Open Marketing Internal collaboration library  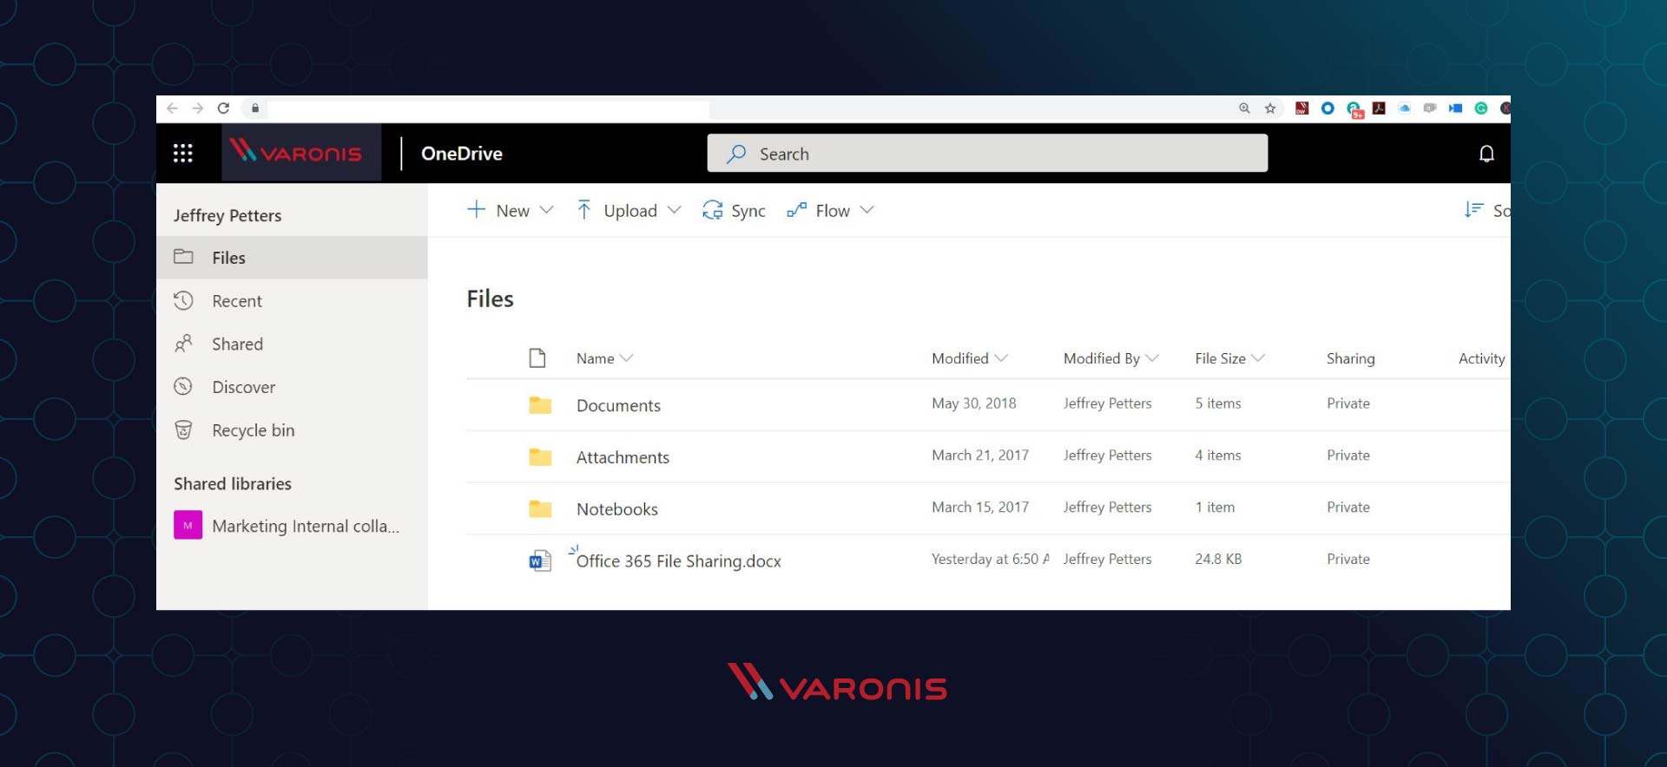[x=306, y=526]
